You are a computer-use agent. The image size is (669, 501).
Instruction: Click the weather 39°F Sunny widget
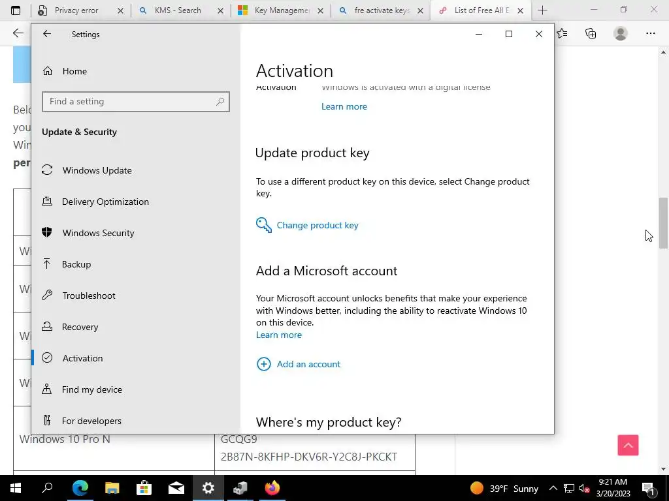(x=504, y=488)
